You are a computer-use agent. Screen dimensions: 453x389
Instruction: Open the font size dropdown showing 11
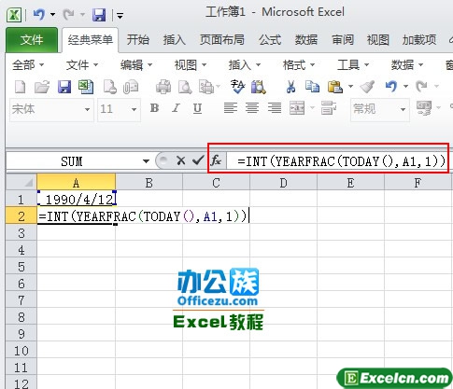[134, 109]
